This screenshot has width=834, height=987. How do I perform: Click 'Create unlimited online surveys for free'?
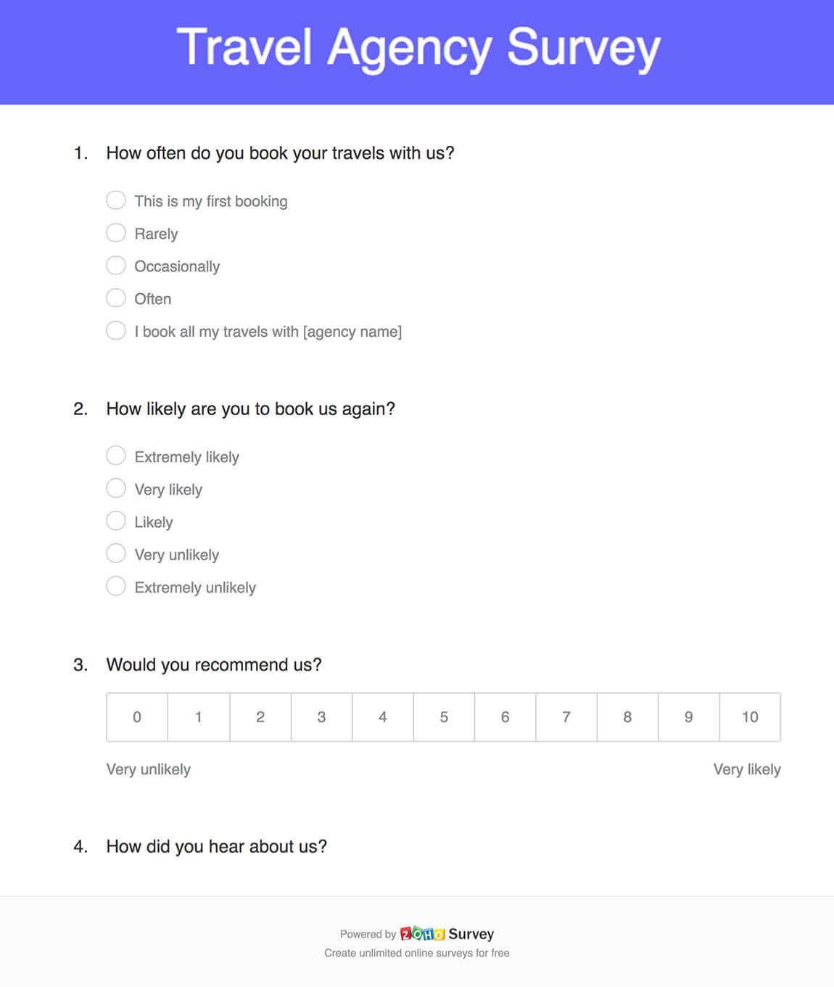417,953
